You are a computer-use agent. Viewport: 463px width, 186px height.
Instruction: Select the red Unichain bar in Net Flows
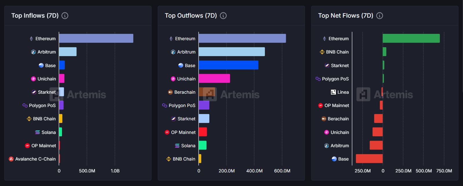[378, 132]
